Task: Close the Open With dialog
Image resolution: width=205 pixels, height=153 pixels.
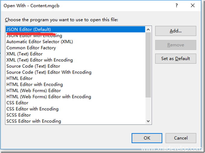Action: pyautogui.click(x=193, y=6)
